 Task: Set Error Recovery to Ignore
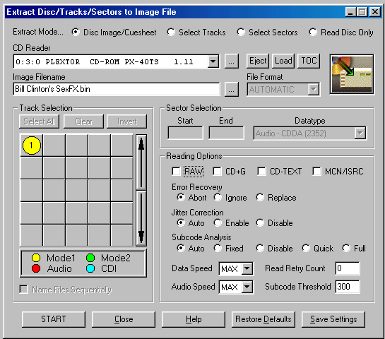pos(218,197)
